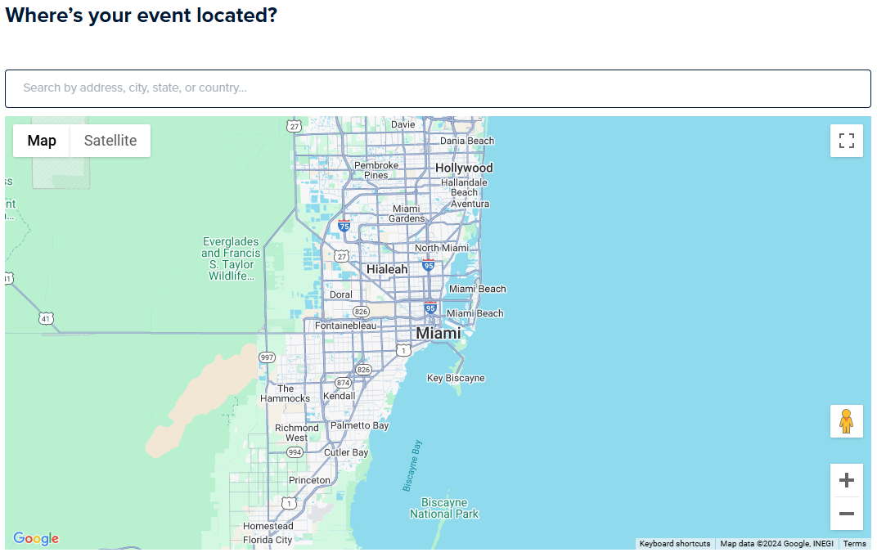Click the US 41 route shield

[44, 317]
